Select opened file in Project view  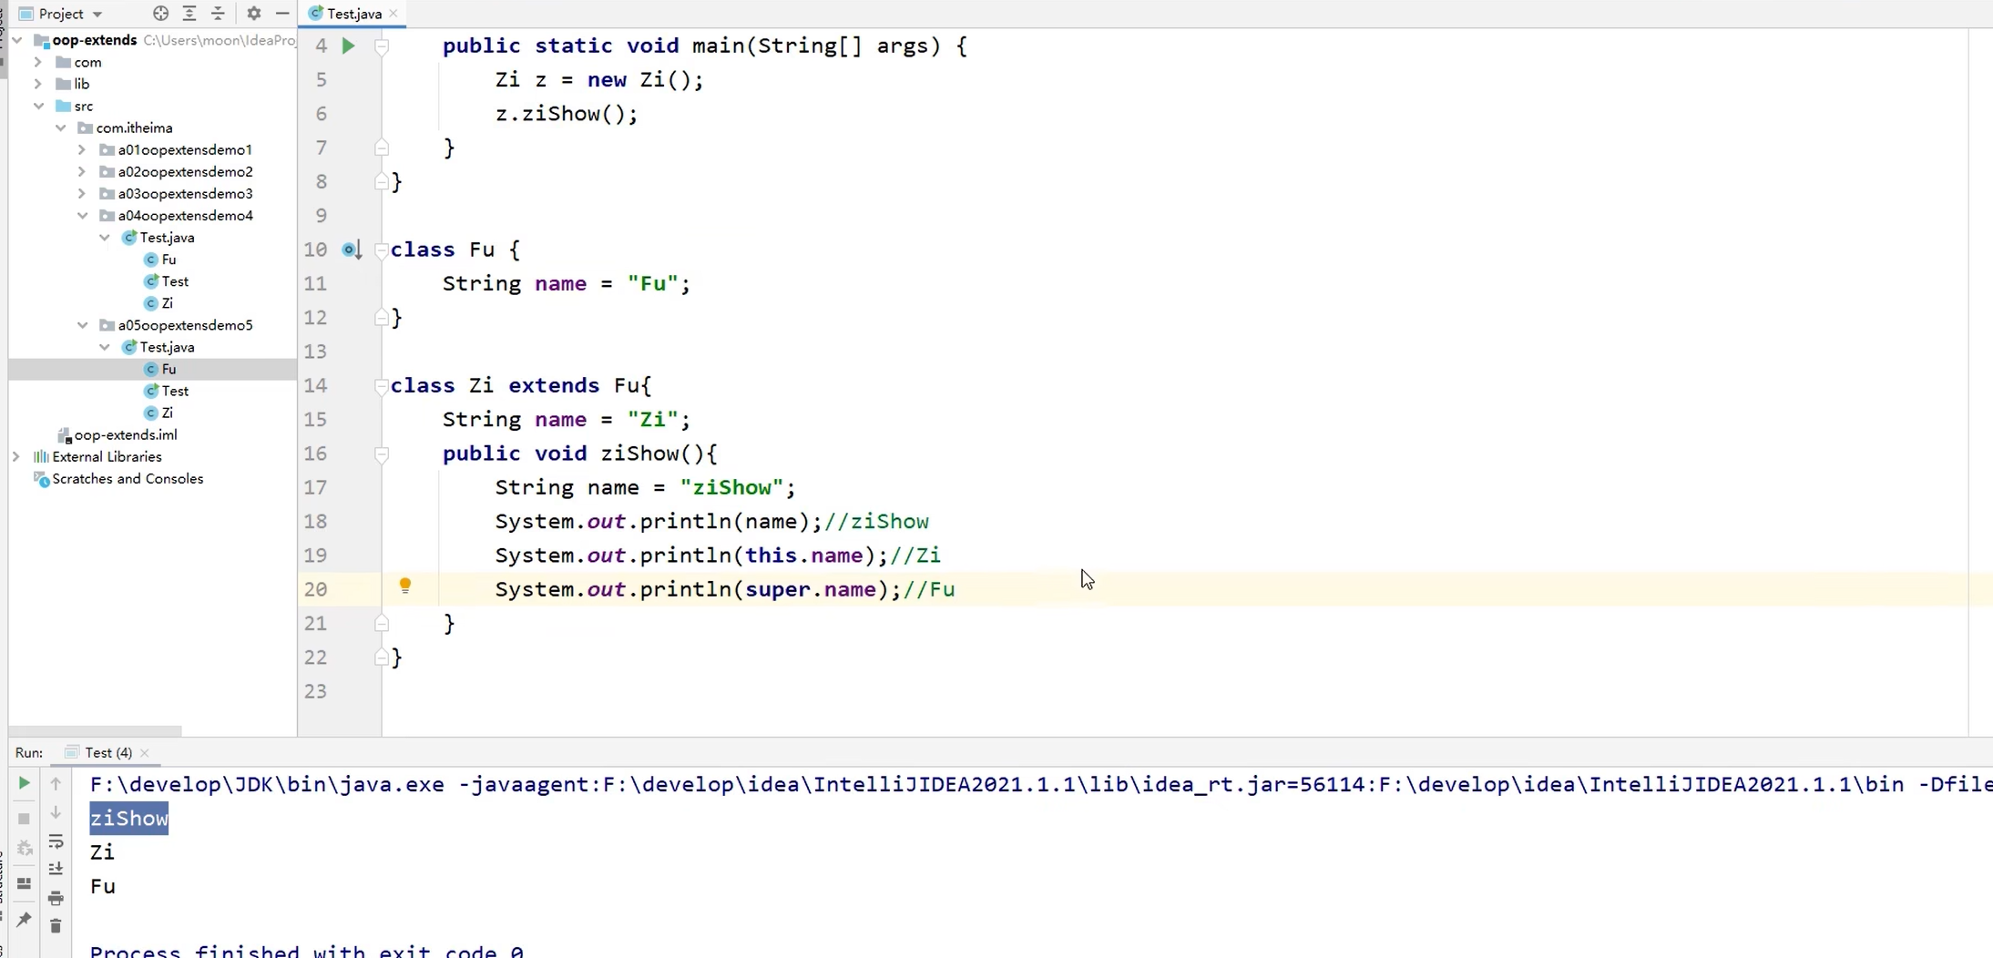160,13
